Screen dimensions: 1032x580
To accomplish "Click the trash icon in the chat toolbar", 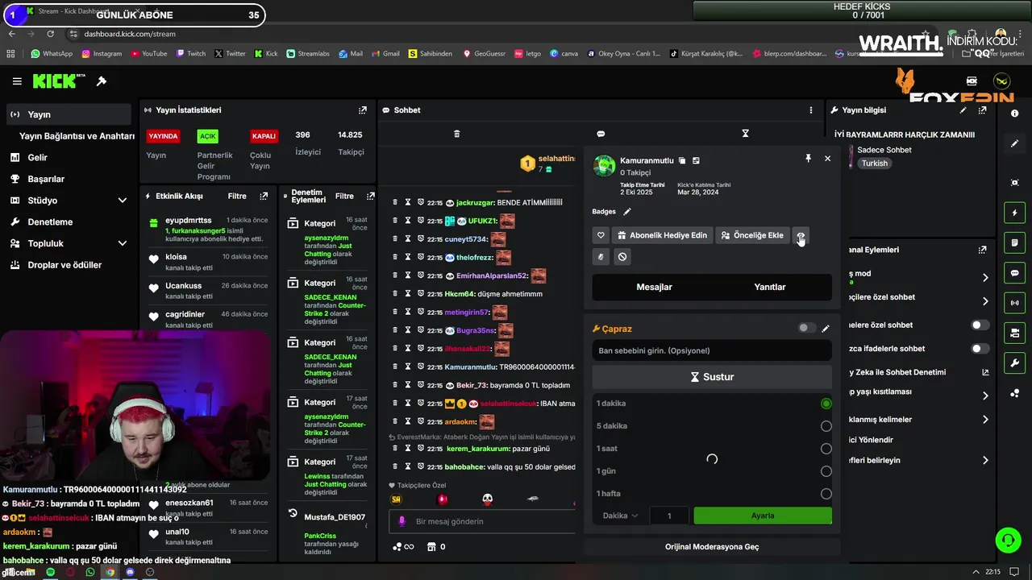I will 456,134.
